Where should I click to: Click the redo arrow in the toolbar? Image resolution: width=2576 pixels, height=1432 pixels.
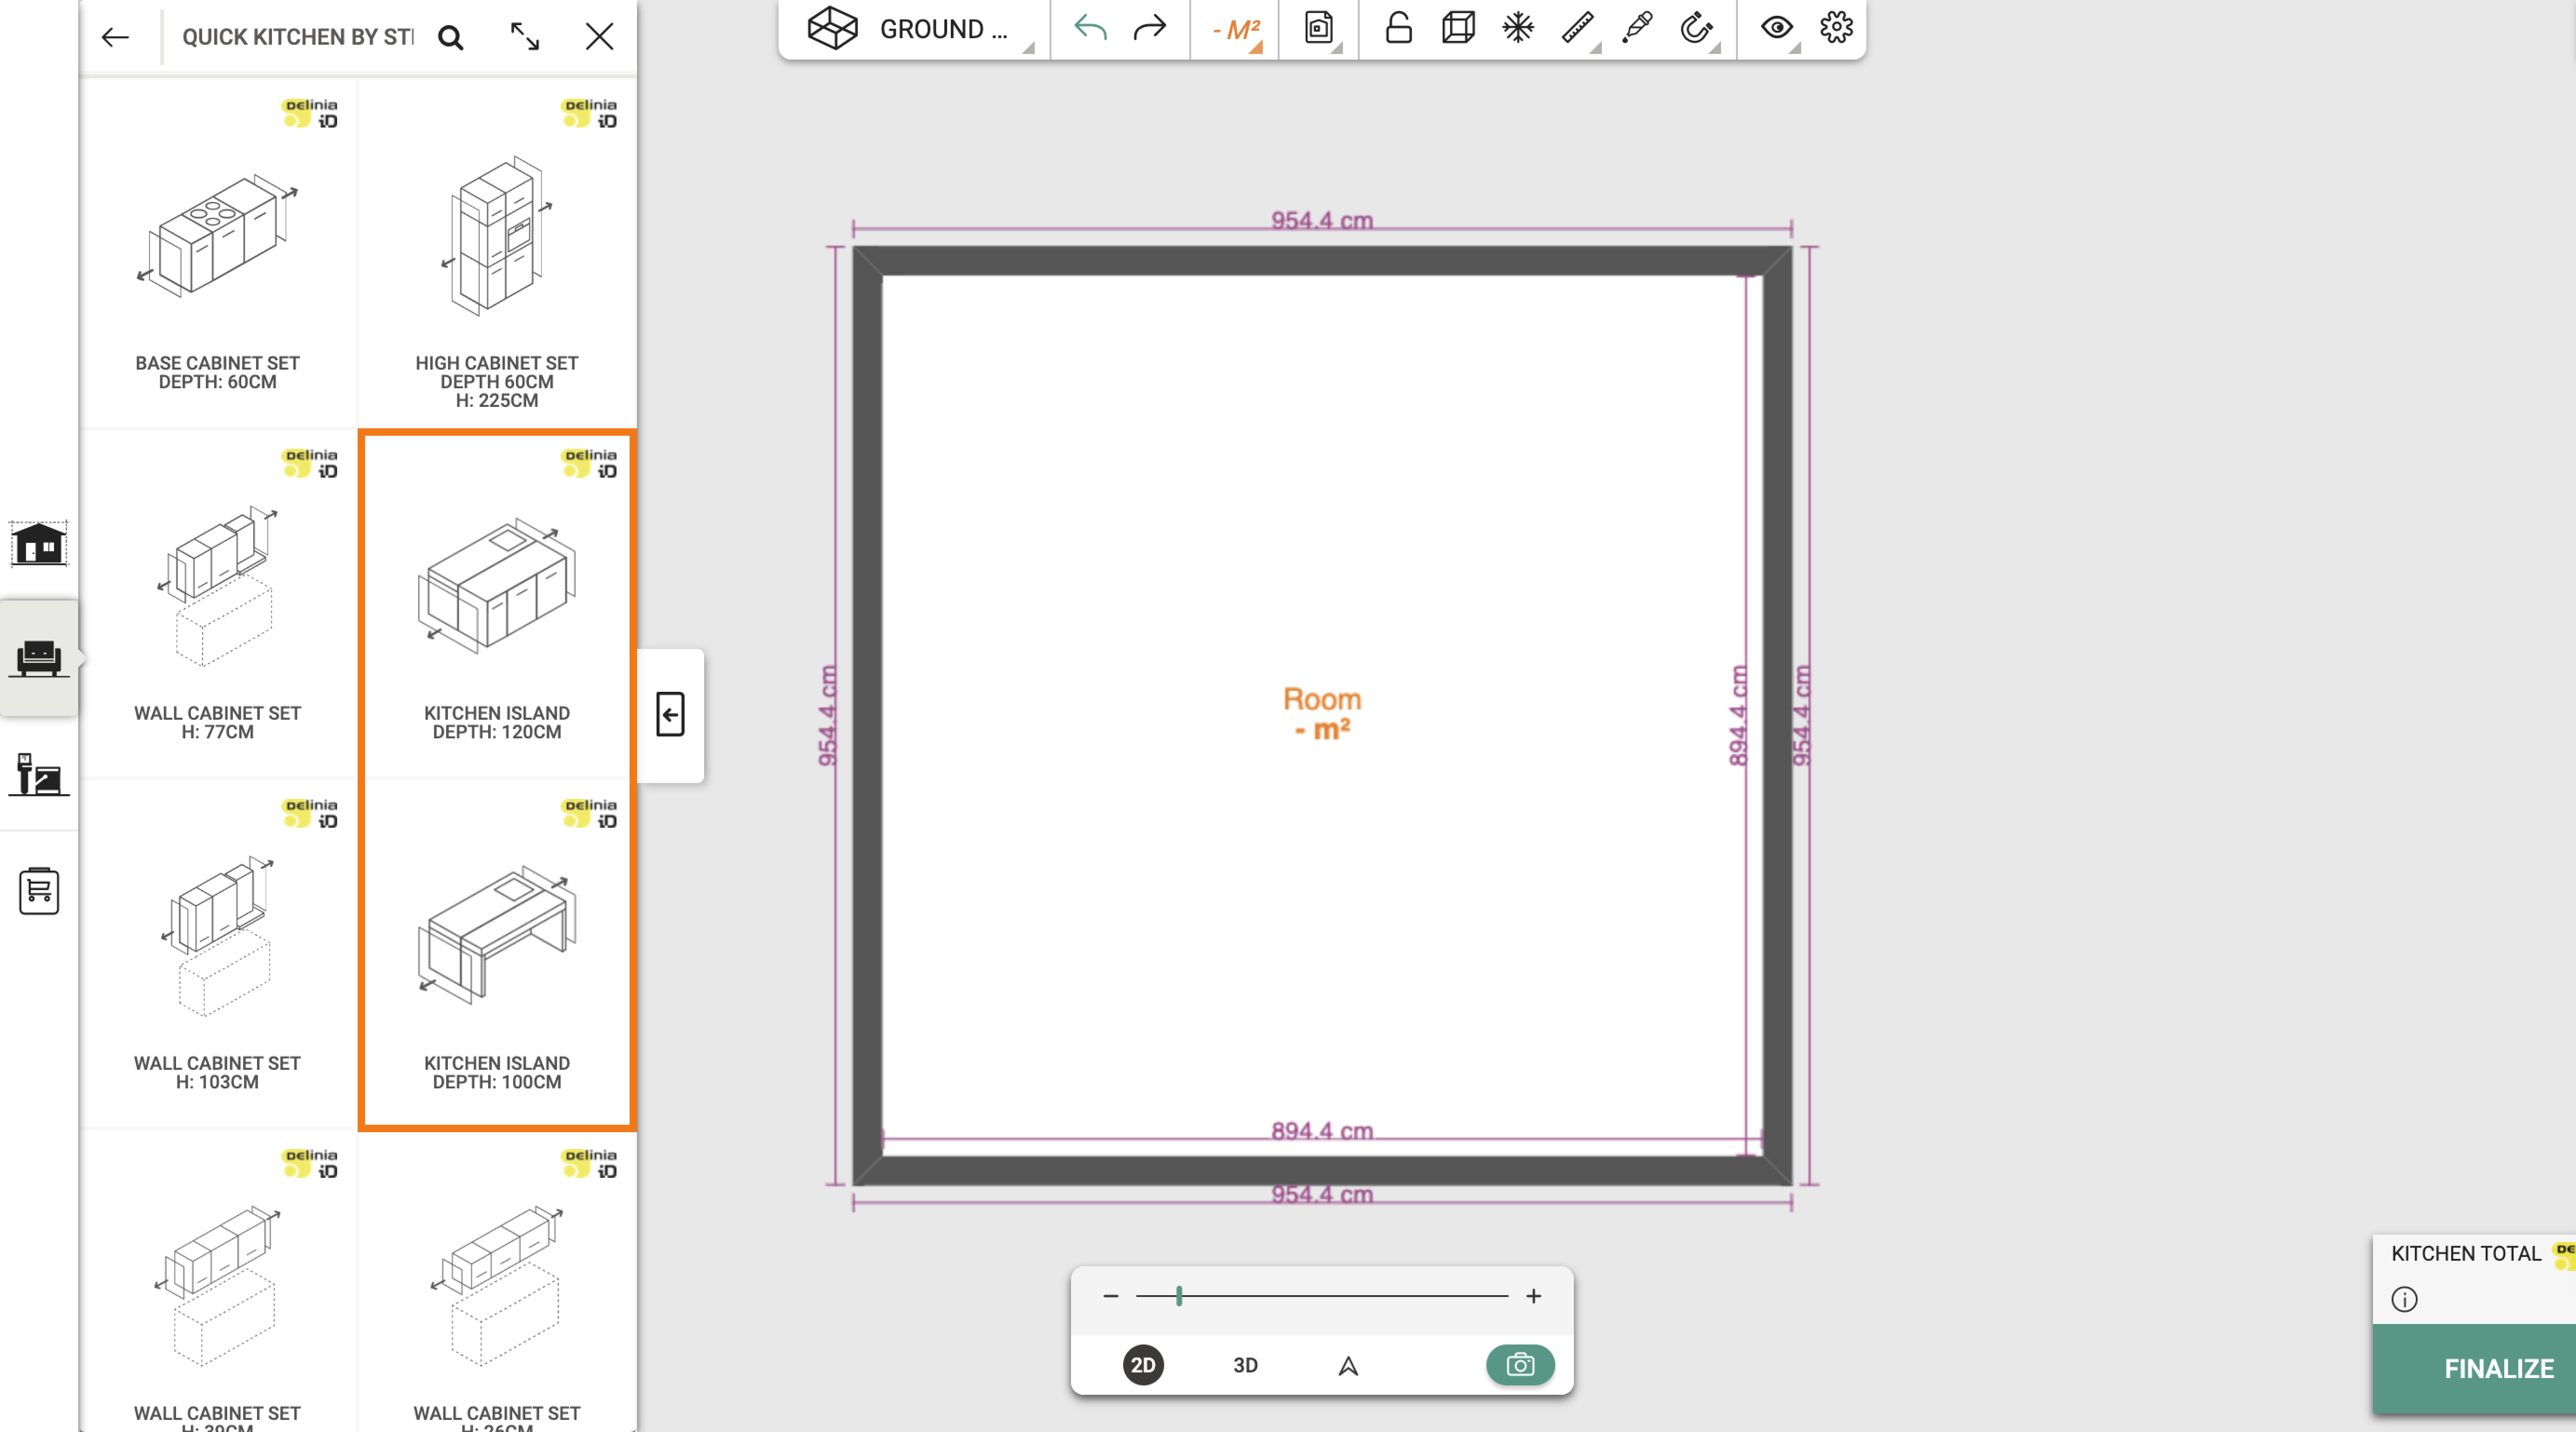1150,28
